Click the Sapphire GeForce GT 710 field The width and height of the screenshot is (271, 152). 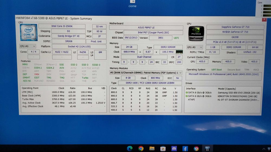point(235,27)
